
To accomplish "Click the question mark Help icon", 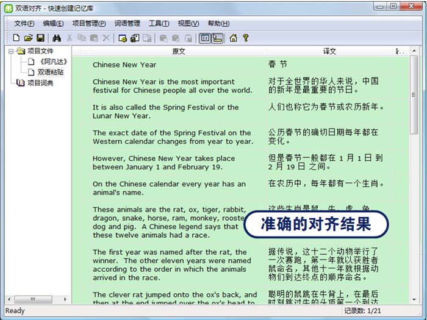I will point(246,38).
